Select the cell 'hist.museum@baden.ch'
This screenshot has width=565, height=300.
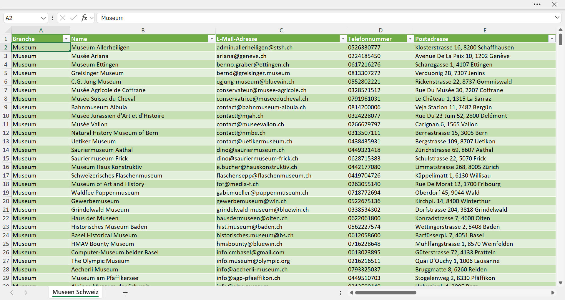click(x=281, y=227)
